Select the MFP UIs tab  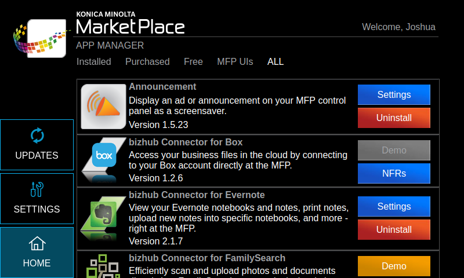(235, 61)
